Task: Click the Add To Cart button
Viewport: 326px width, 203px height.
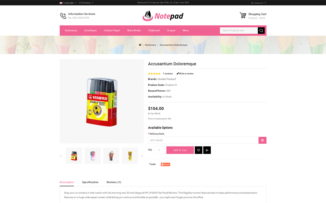Action: point(180,150)
